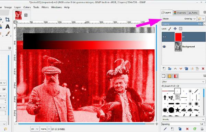Viewport: 206px width, 132px height.
Task: Open the Filters menu
Action: click(45, 7)
